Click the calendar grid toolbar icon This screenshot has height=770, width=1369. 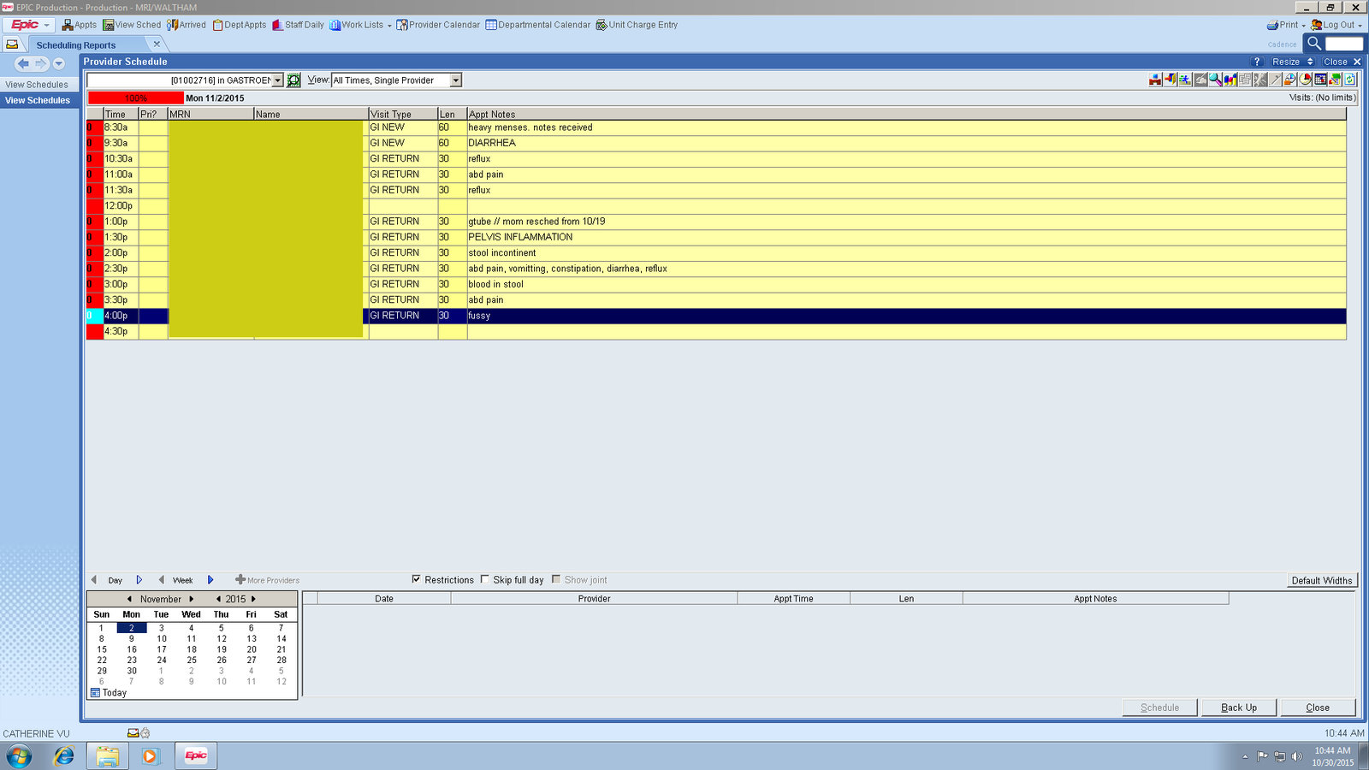point(1320,80)
